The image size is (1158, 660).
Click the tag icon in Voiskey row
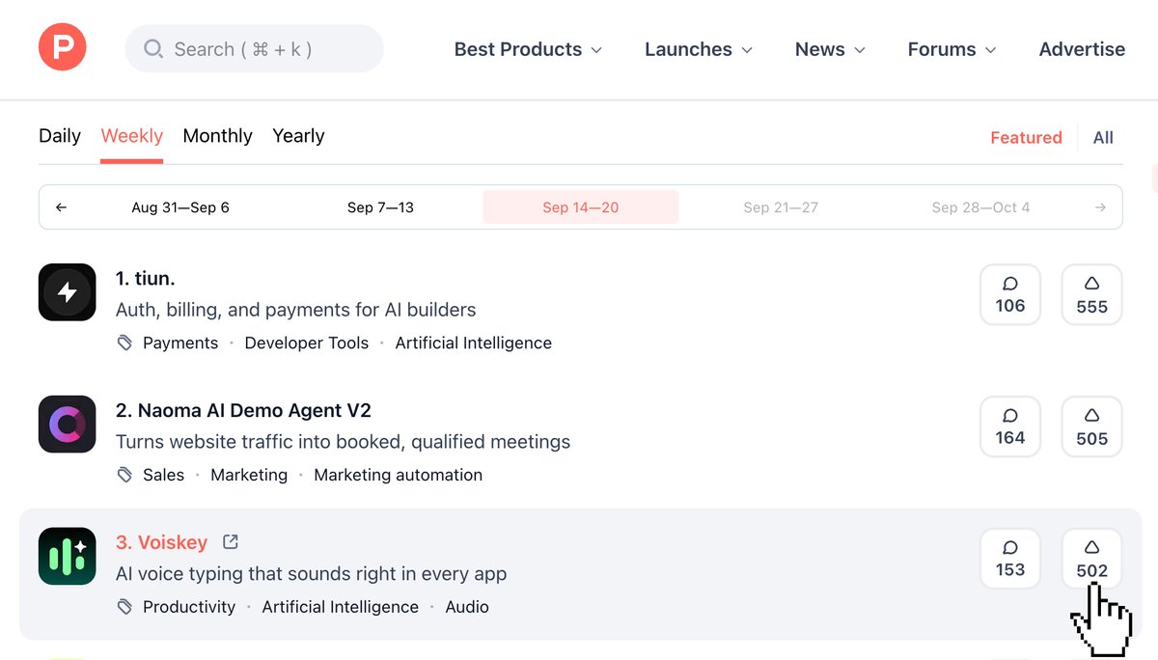click(x=124, y=608)
